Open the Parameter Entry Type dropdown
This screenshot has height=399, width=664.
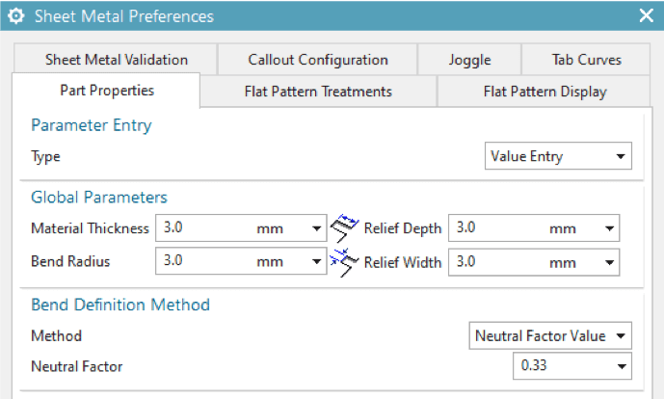tap(557, 156)
